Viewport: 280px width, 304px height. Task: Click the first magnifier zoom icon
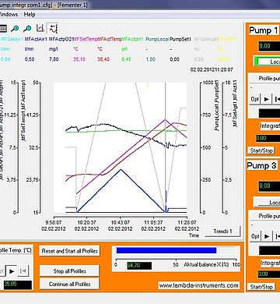15,29
